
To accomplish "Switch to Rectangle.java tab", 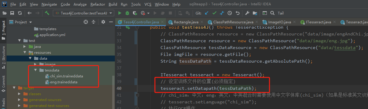I will 186,22.
